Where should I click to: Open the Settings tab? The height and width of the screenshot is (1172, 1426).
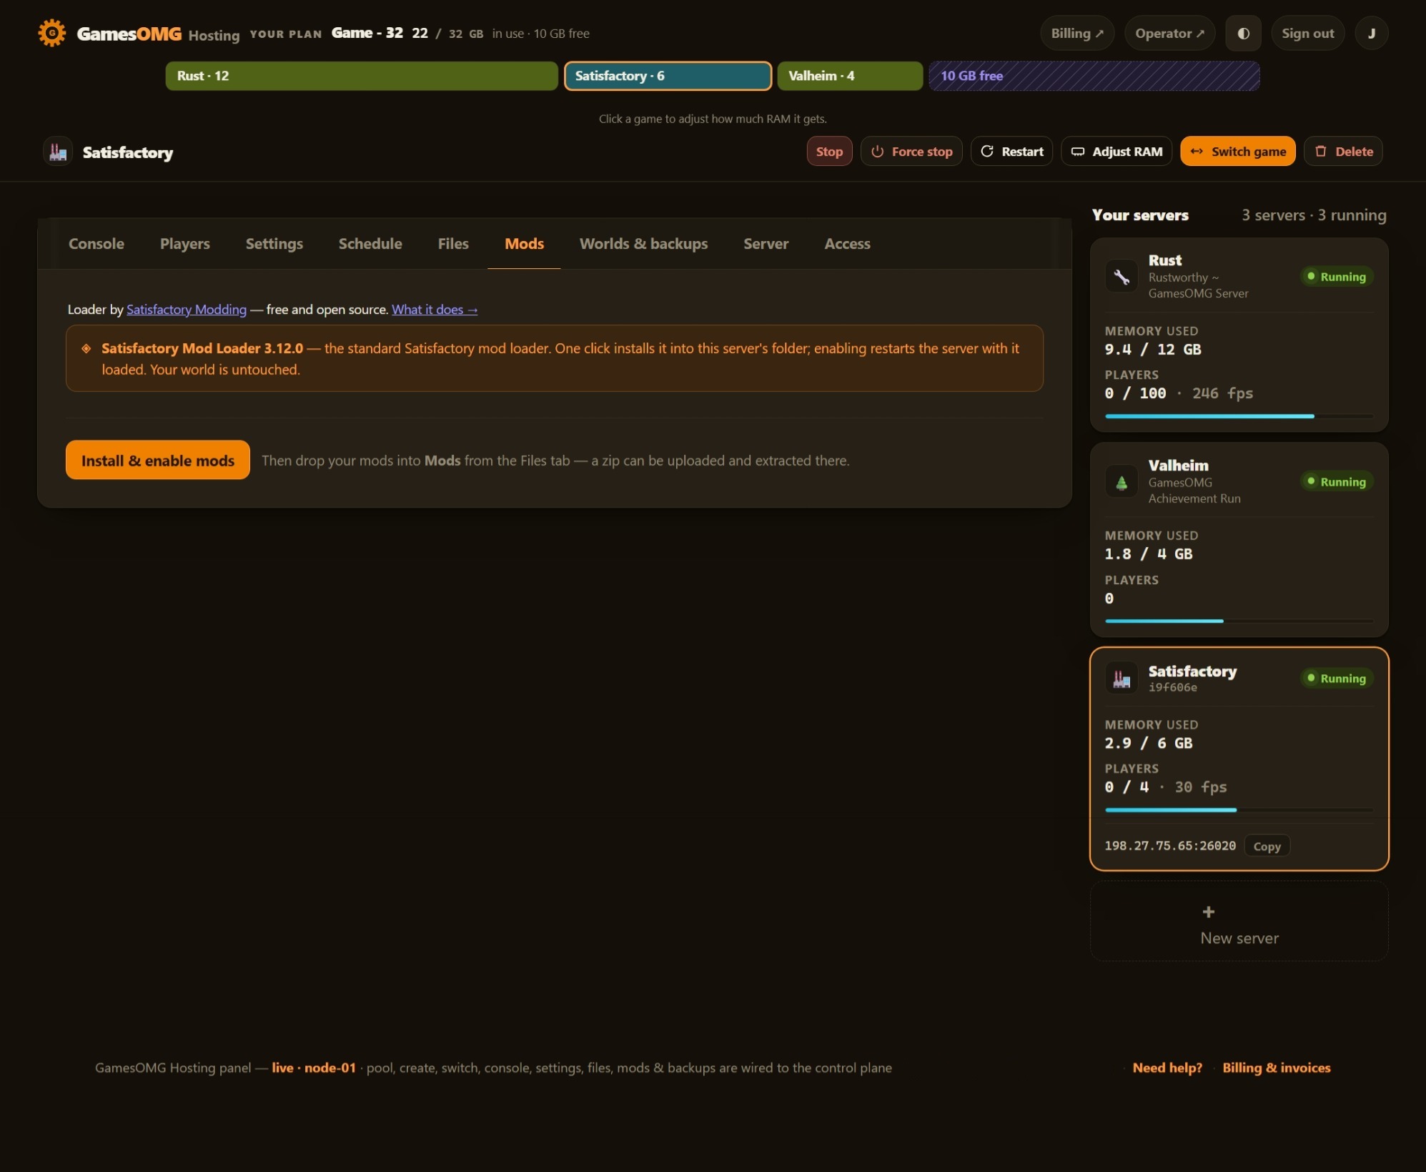pyautogui.click(x=274, y=244)
